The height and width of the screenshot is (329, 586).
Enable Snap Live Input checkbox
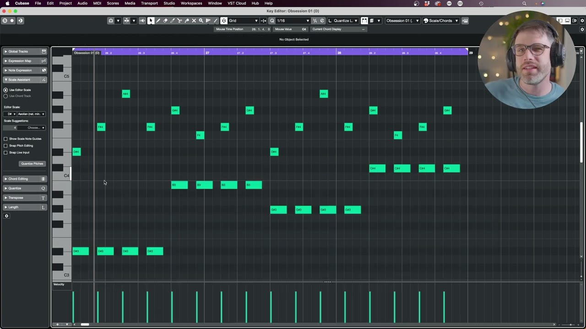point(5,153)
